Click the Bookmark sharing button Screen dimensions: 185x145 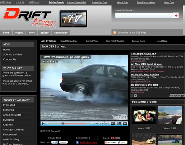(x=116, y=142)
